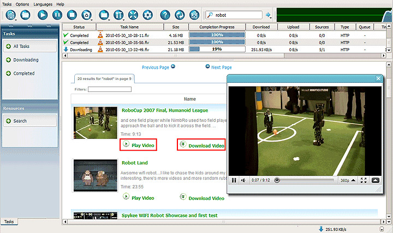Screen dimensions: 393x233
Task: Open the Tasks menu
Action: (7, 4)
